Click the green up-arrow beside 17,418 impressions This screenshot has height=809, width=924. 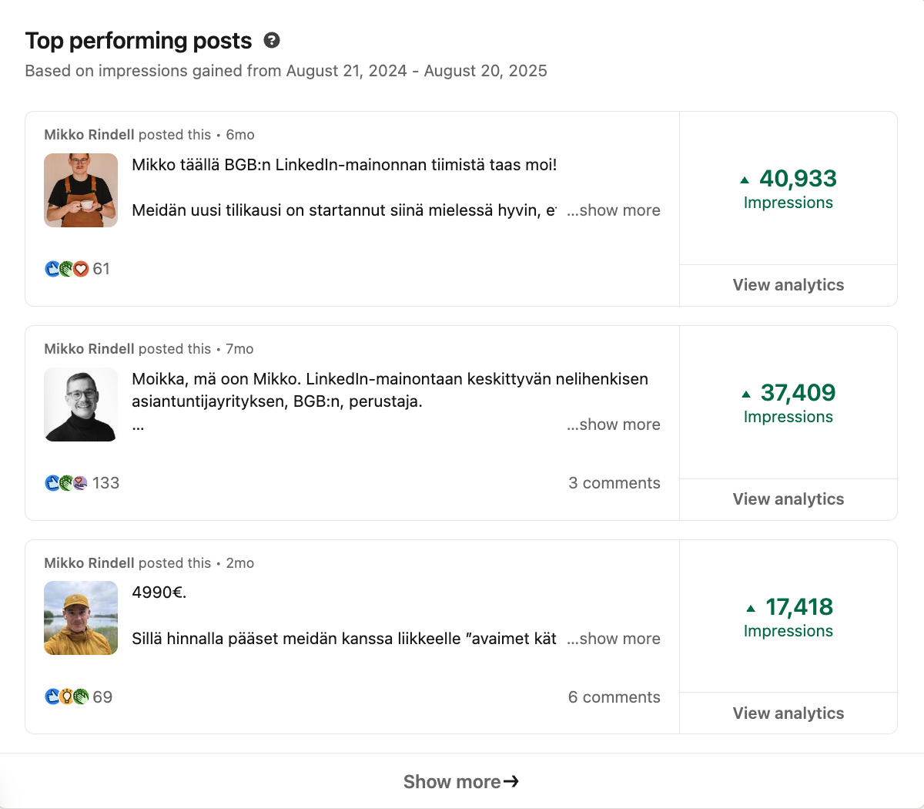pos(751,609)
